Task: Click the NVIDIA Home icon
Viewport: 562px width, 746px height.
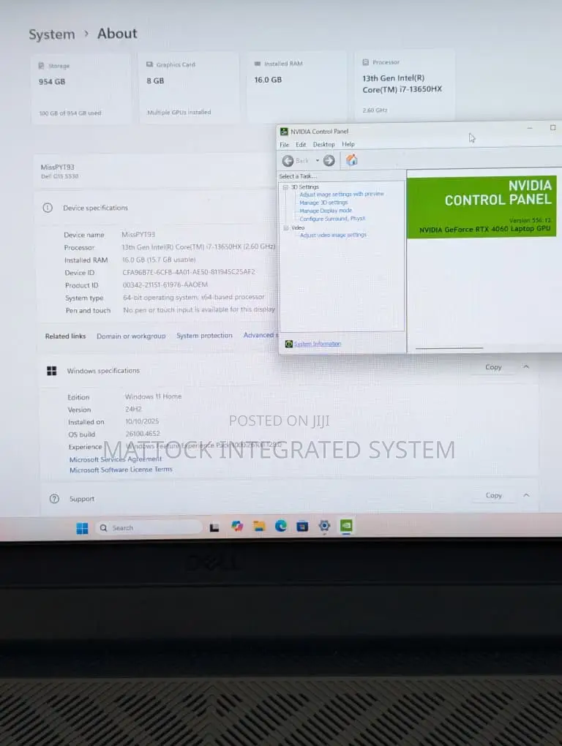Action: (x=352, y=160)
